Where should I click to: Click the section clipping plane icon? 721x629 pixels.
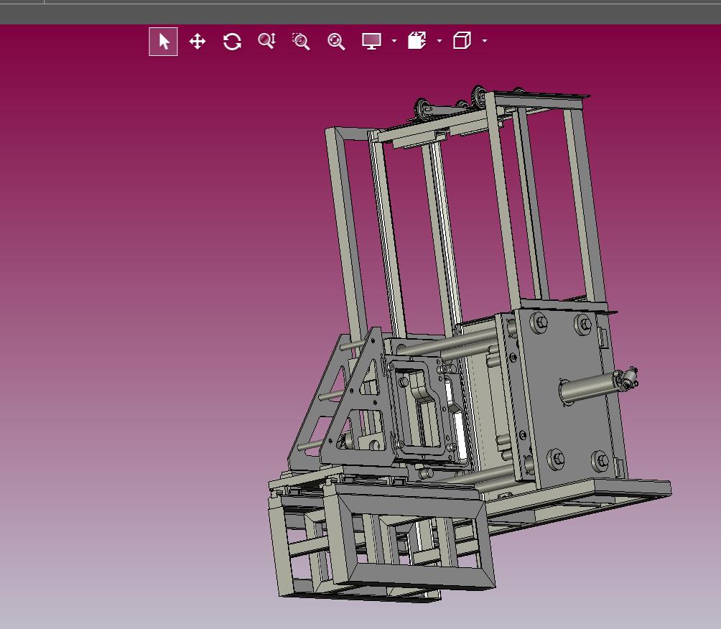coord(417,40)
